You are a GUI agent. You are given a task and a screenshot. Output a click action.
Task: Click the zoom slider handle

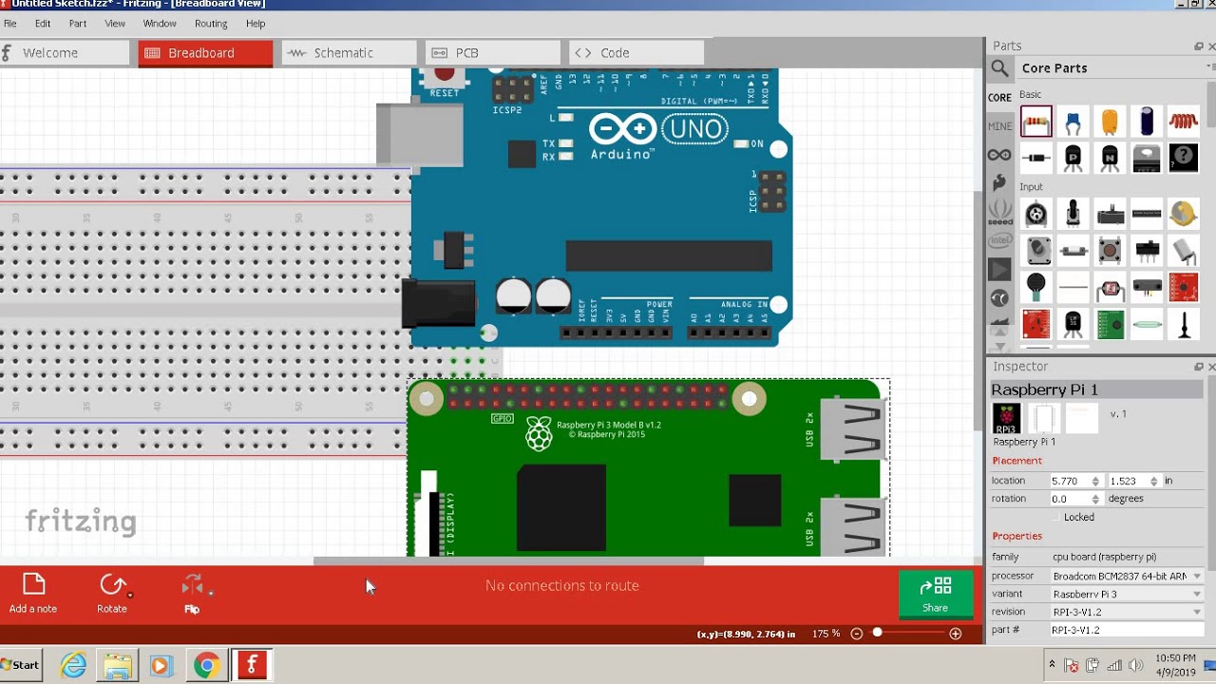coord(877,633)
